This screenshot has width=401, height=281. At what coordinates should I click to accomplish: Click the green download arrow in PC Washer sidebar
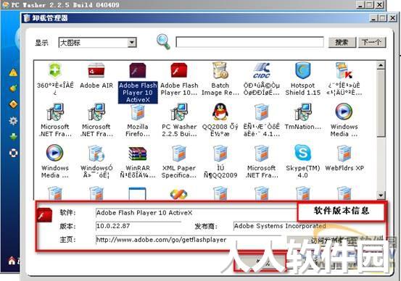point(13,137)
